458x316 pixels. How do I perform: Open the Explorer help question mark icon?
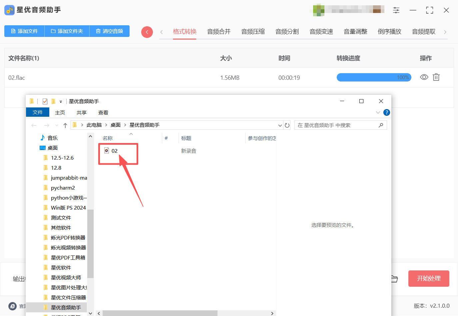pos(386,112)
